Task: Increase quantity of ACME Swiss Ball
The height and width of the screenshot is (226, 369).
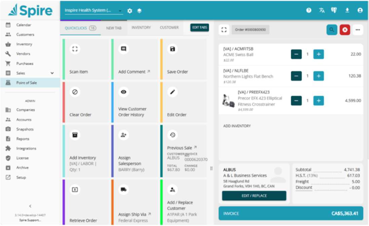Action: coord(319,54)
